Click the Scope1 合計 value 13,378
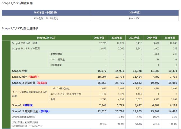Screen dimensions: 181x129 (x=137, y=71)
